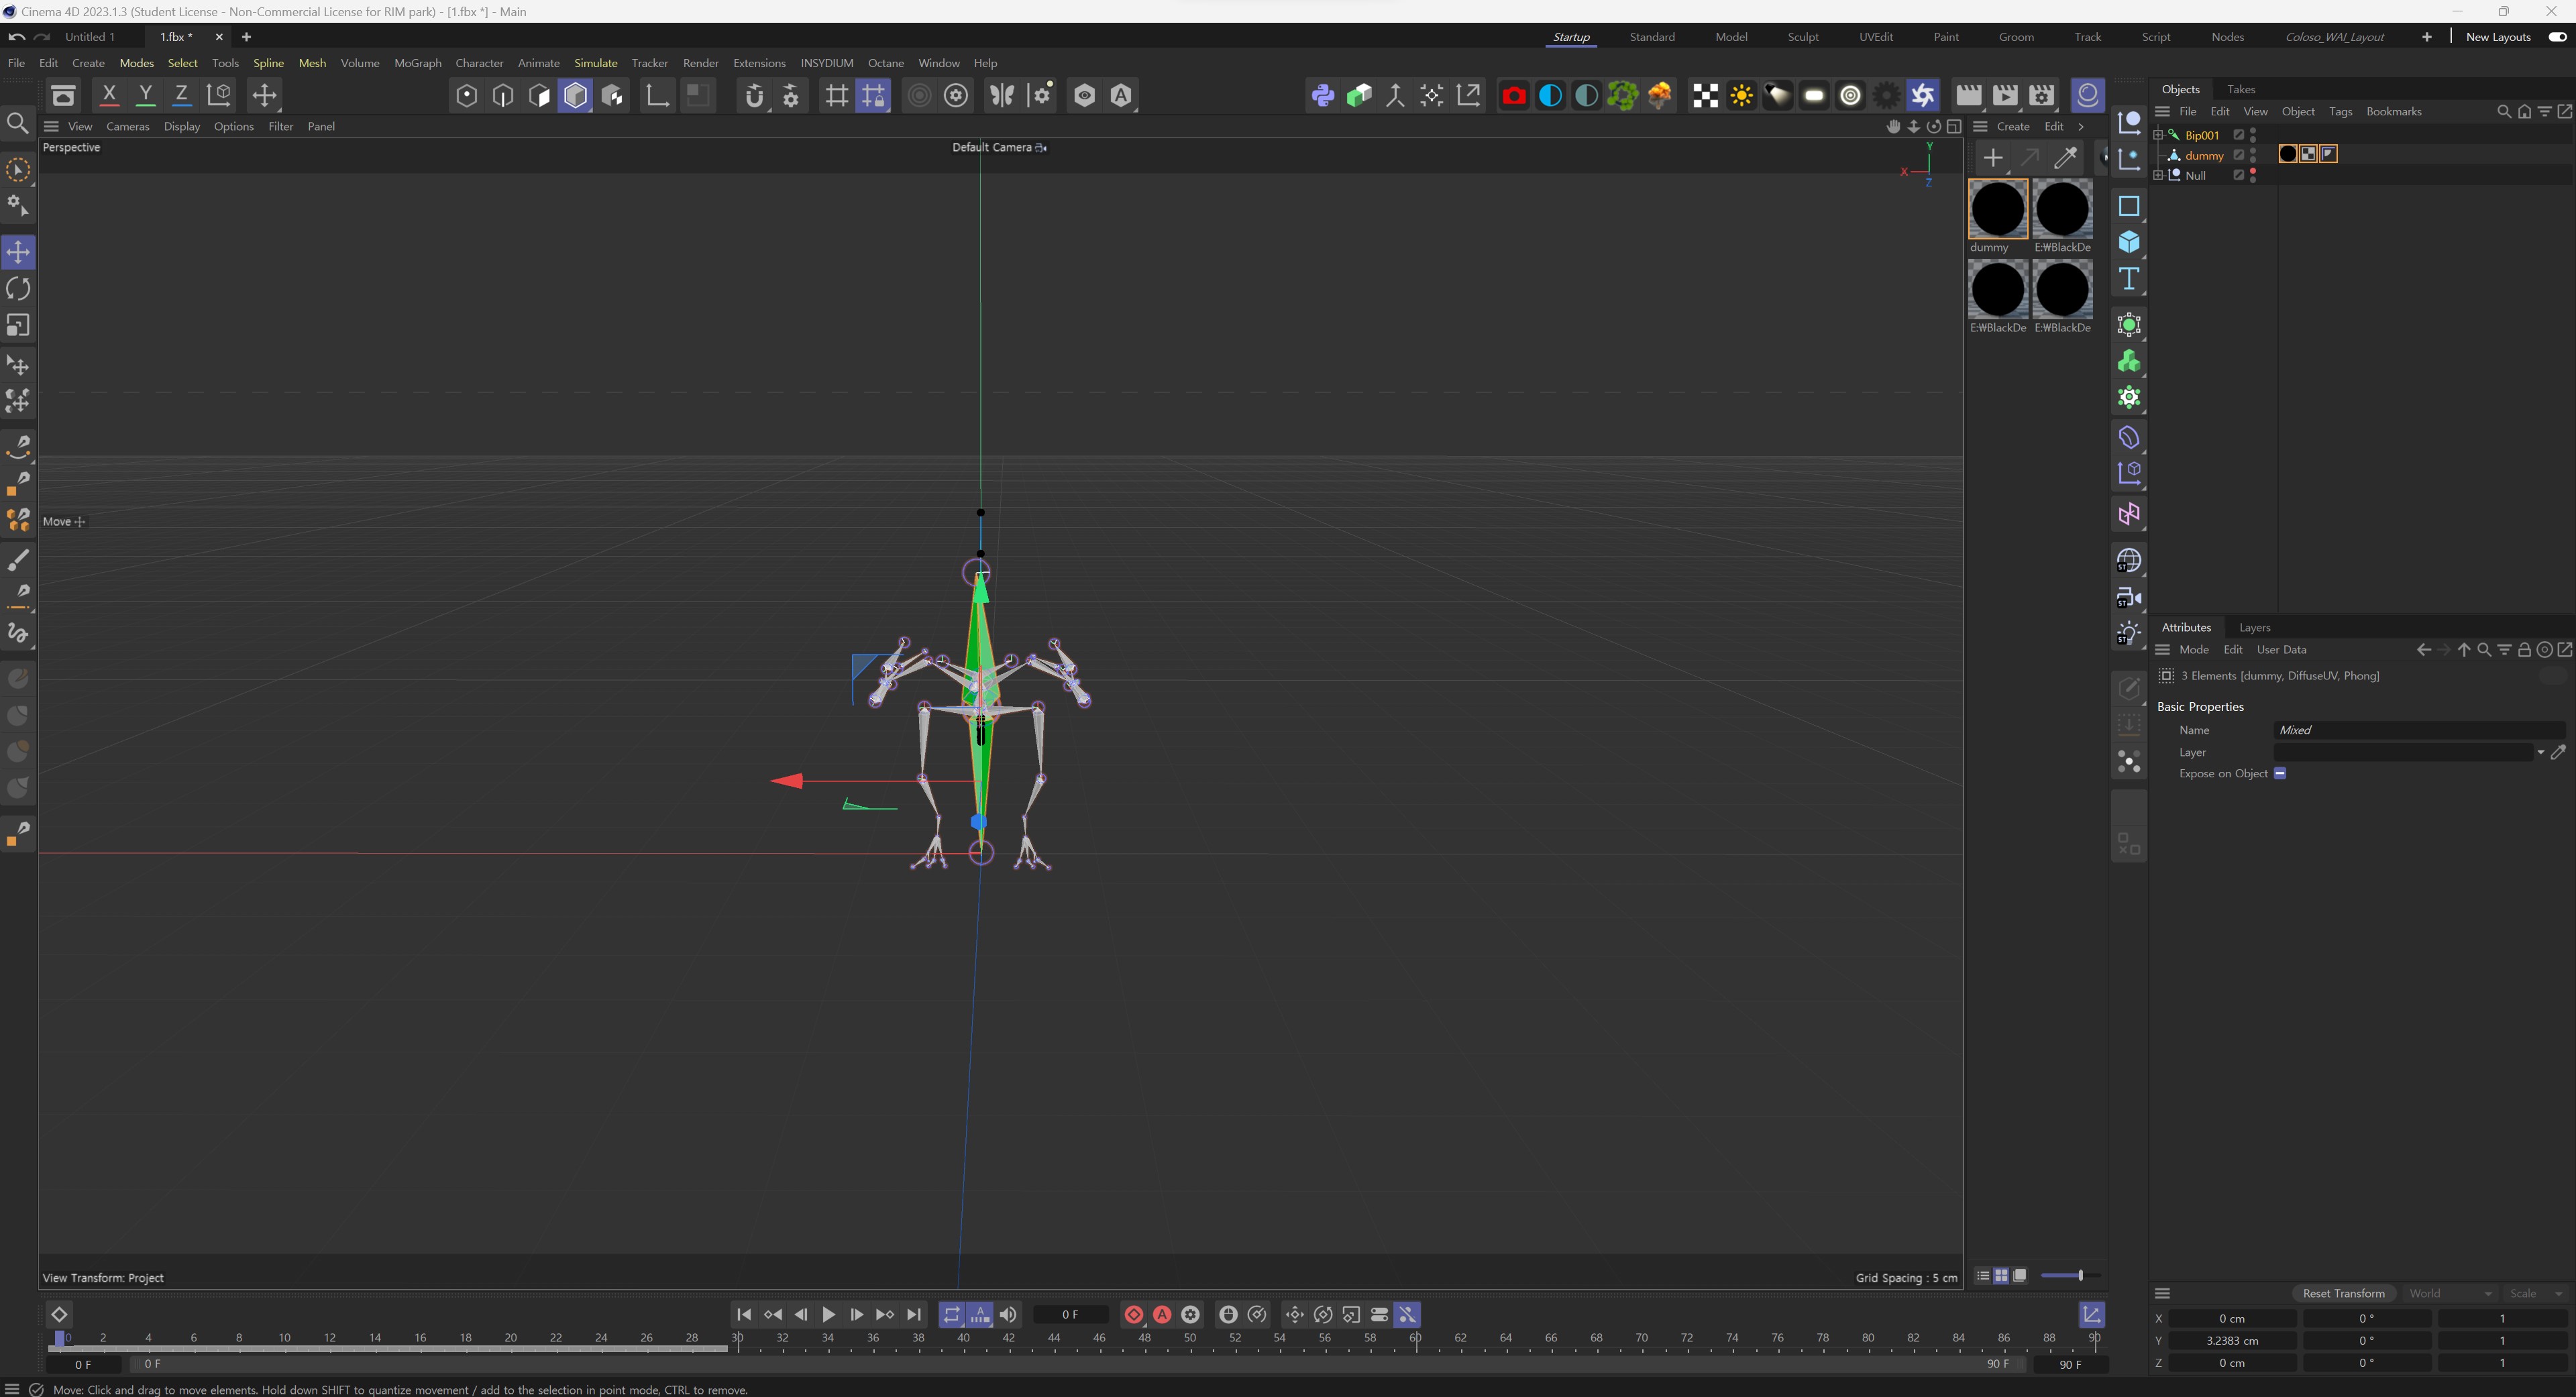2576x1397 pixels.
Task: Open the Octane menu
Action: (x=885, y=63)
